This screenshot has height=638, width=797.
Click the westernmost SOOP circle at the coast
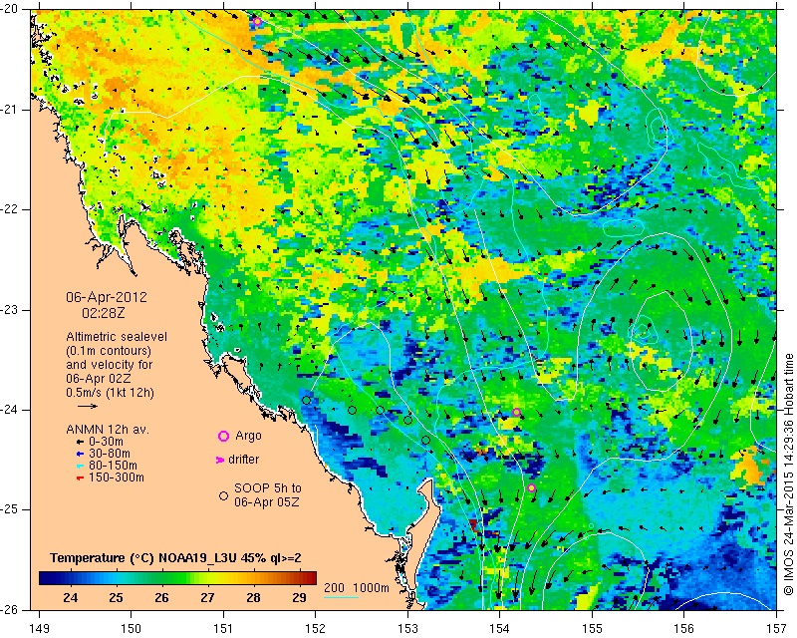307,401
